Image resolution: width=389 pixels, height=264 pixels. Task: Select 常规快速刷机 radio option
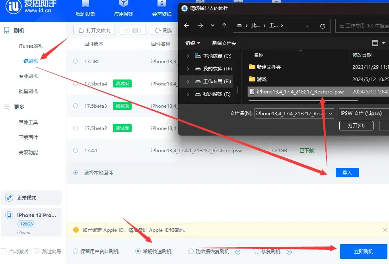coord(138,251)
